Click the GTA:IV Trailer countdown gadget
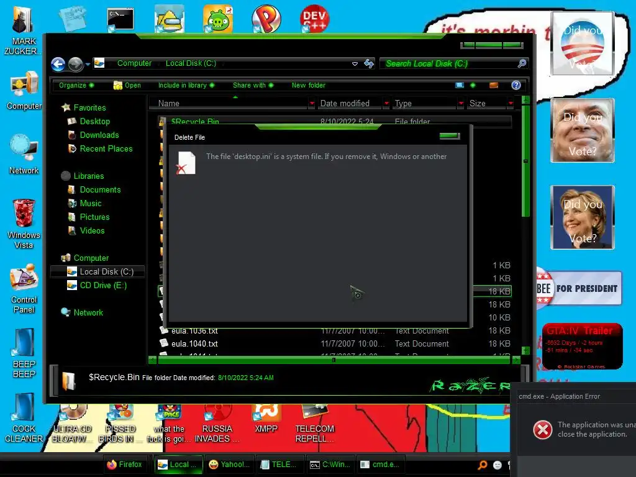The width and height of the screenshot is (636, 477). (582, 346)
